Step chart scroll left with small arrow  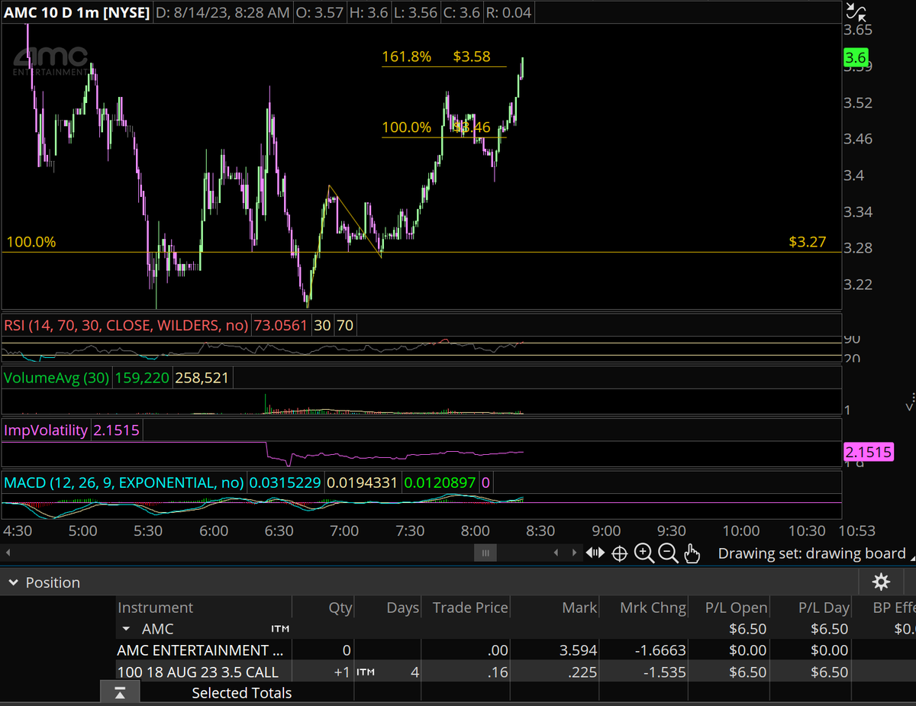(556, 553)
